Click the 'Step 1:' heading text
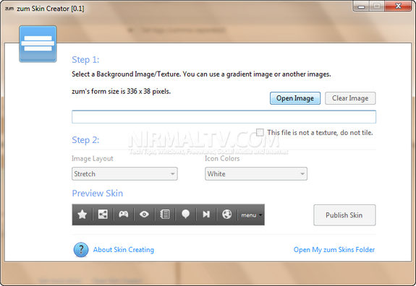Viewport: 416px width, 286px height. [85, 59]
